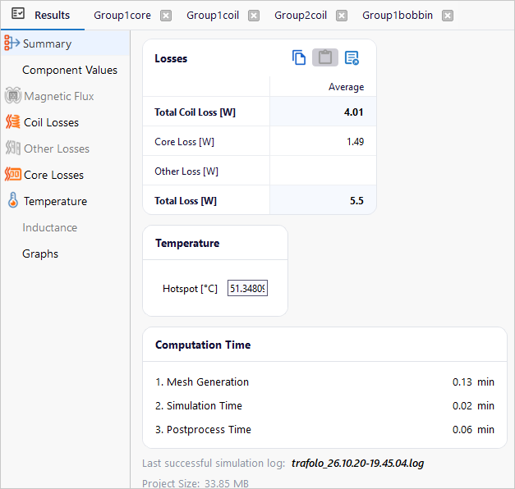Click the Other Losses icon
The height and width of the screenshot is (489, 515).
coord(13,148)
